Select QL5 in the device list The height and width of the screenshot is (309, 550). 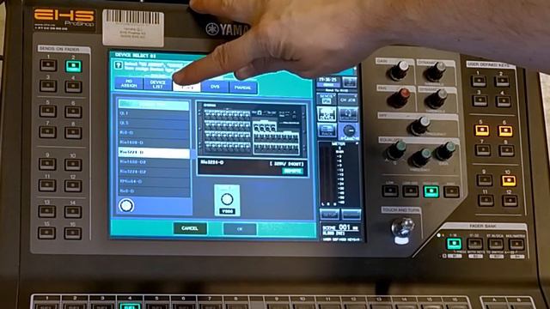(155, 123)
